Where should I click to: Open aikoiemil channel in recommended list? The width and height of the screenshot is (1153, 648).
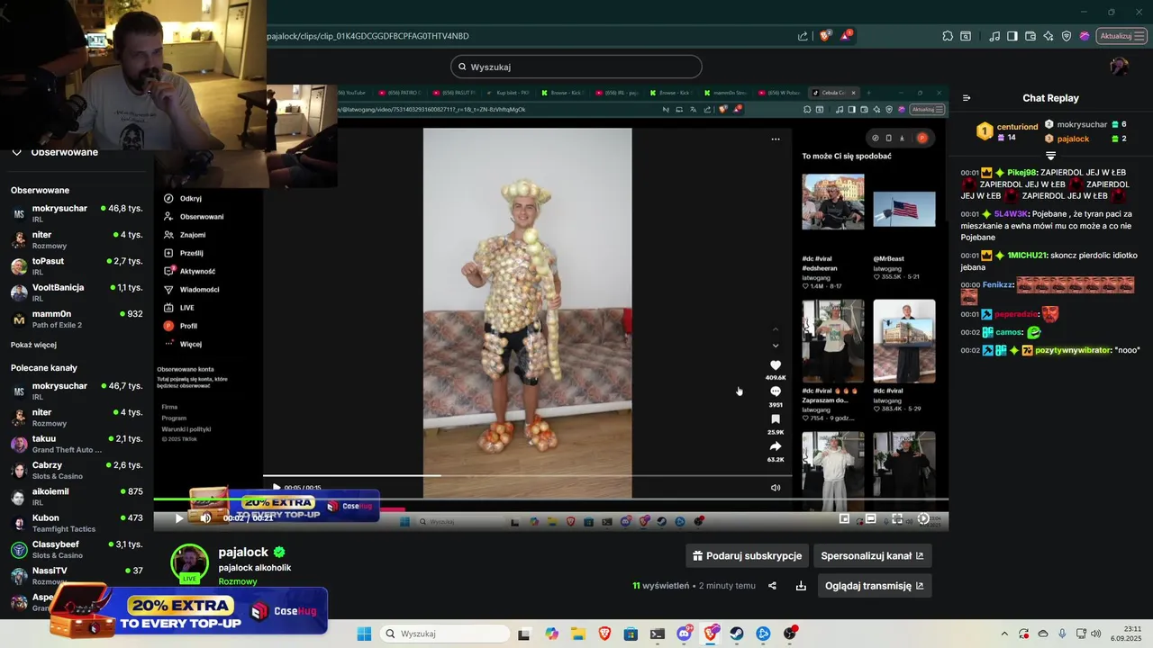(x=77, y=497)
